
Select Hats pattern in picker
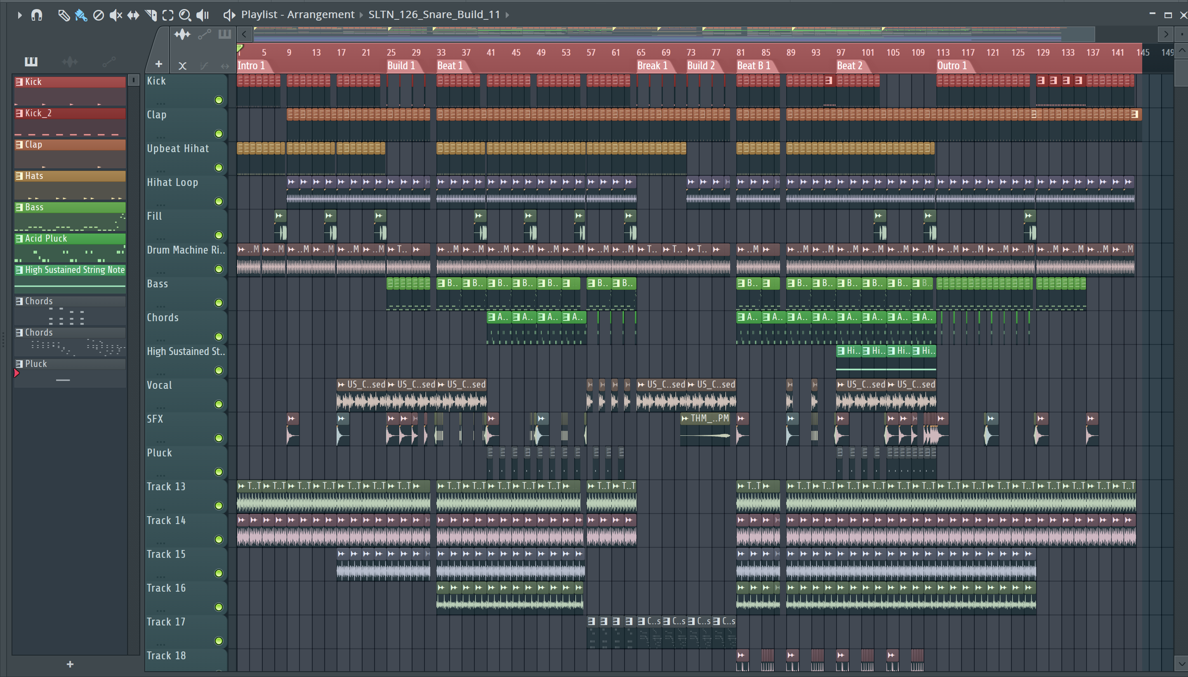point(70,185)
